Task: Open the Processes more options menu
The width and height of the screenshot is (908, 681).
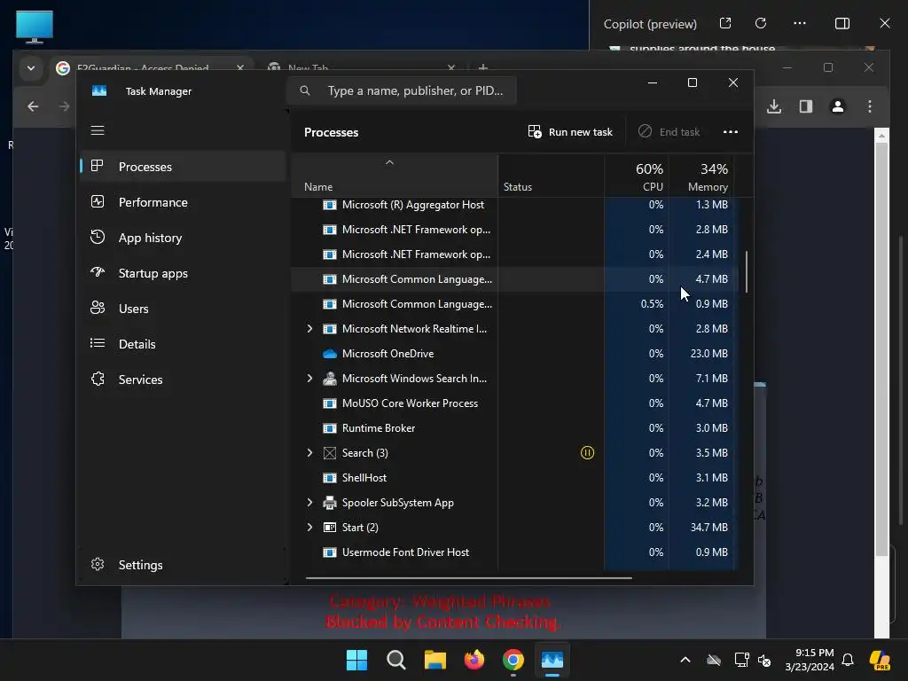Action: pos(731,132)
